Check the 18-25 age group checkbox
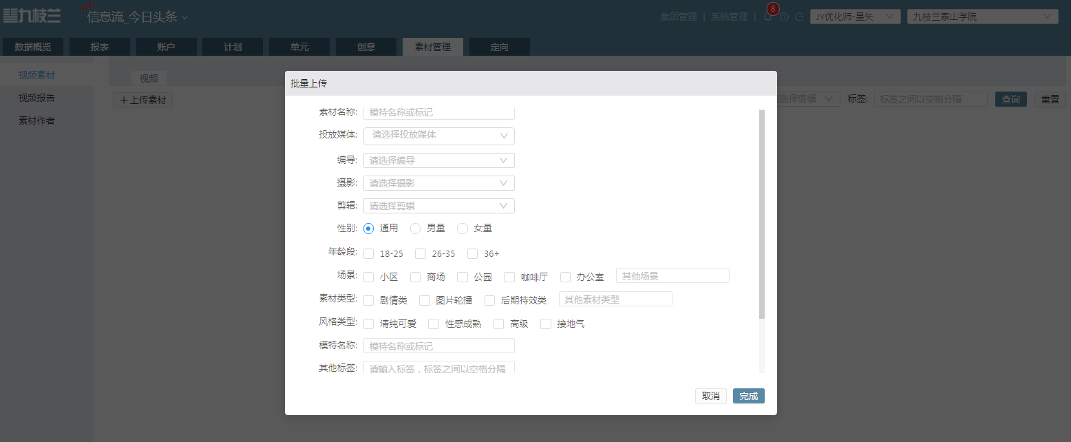This screenshot has height=442, width=1071. pyautogui.click(x=369, y=253)
